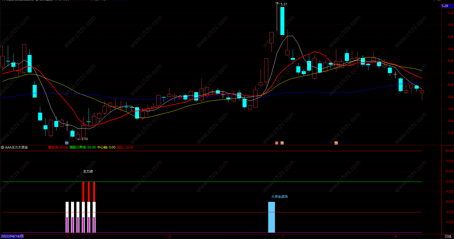Click the 强弱分界线: 50.00 value label

tap(83, 147)
